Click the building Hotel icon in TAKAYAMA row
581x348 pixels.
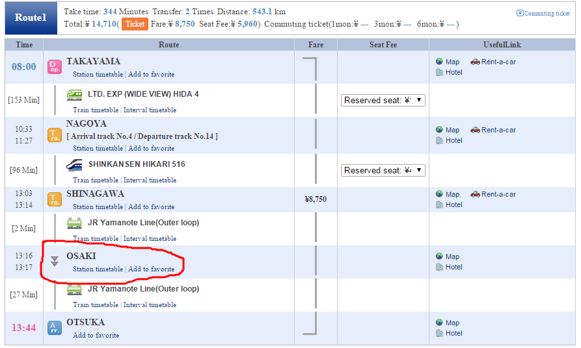click(439, 72)
